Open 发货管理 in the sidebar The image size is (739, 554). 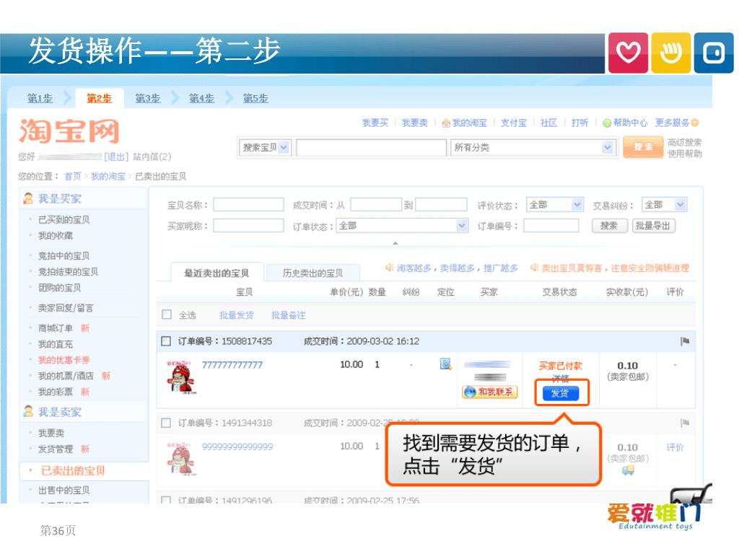pos(56,449)
